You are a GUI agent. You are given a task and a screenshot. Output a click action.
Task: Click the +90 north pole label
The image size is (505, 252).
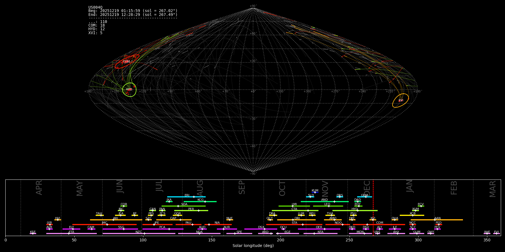point(253,6)
